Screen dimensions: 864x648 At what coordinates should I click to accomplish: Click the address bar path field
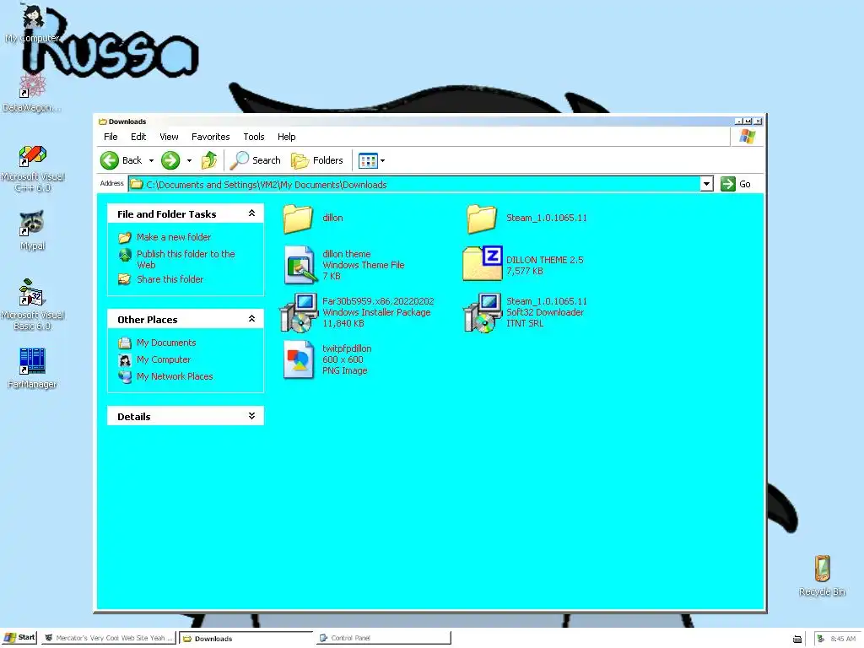coord(414,184)
